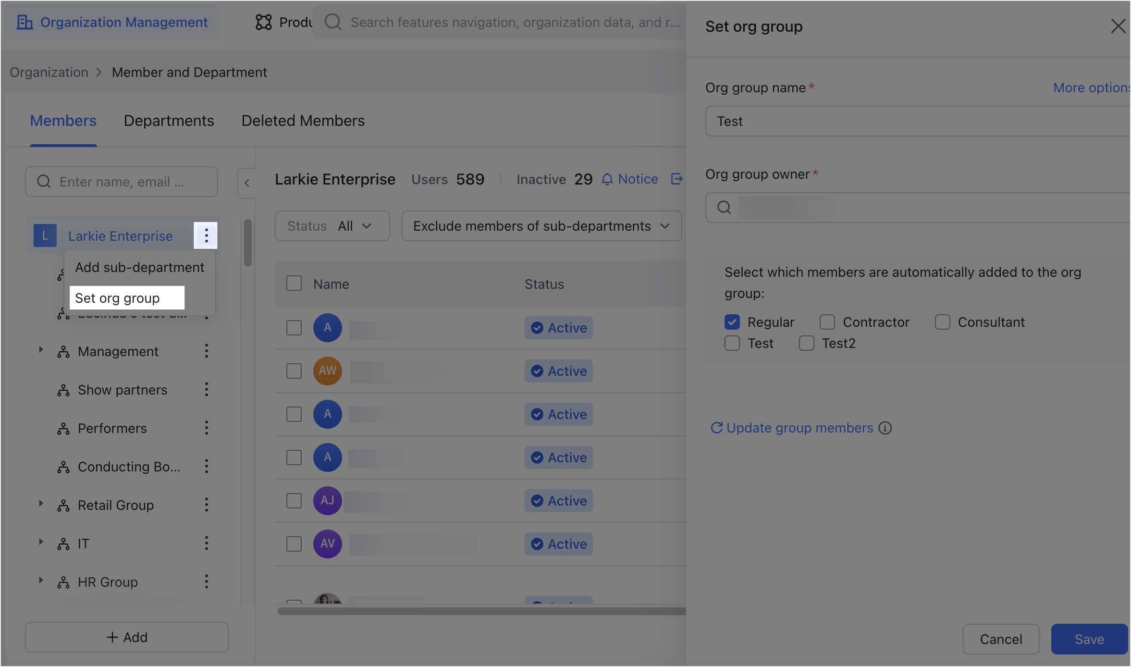Click the search magnifier in the top search bar
The image size is (1131, 667).
click(x=333, y=22)
